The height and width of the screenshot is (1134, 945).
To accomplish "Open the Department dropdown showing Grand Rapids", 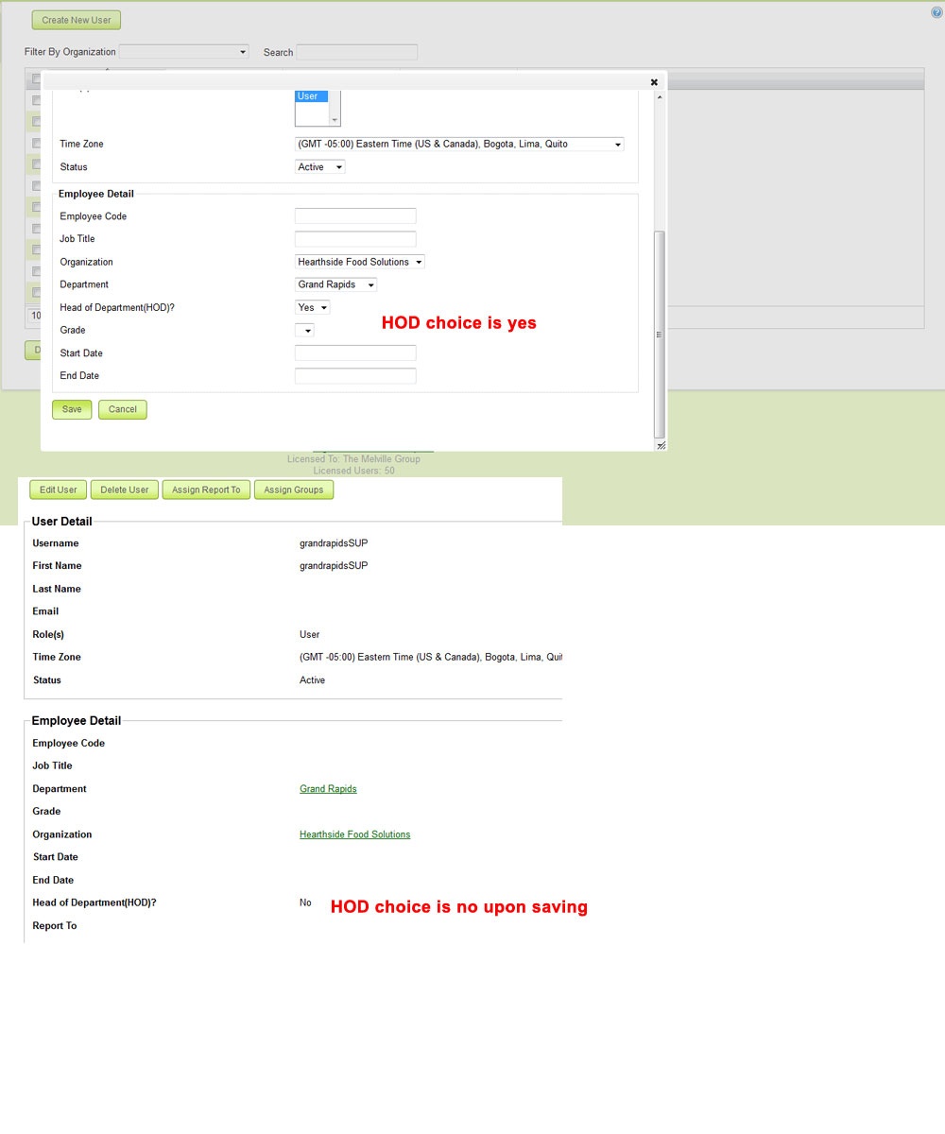I will [x=335, y=284].
